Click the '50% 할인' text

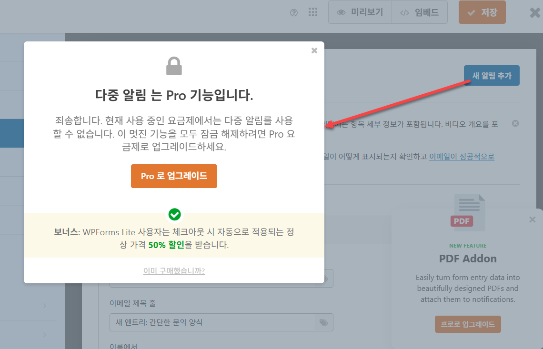166,245
